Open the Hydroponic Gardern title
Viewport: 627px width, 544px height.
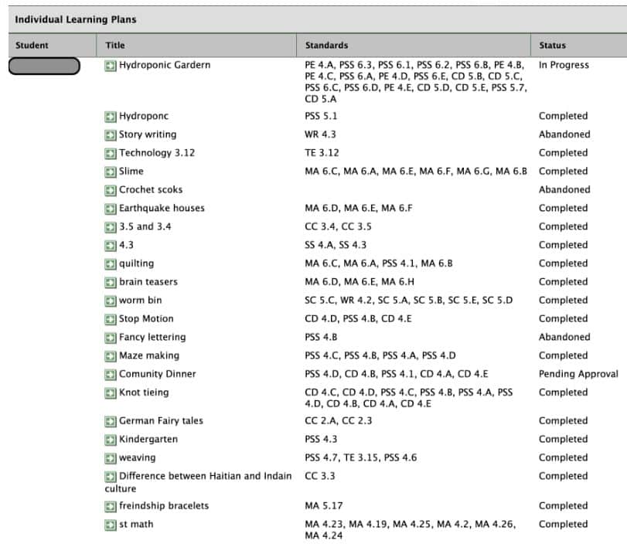pos(165,65)
